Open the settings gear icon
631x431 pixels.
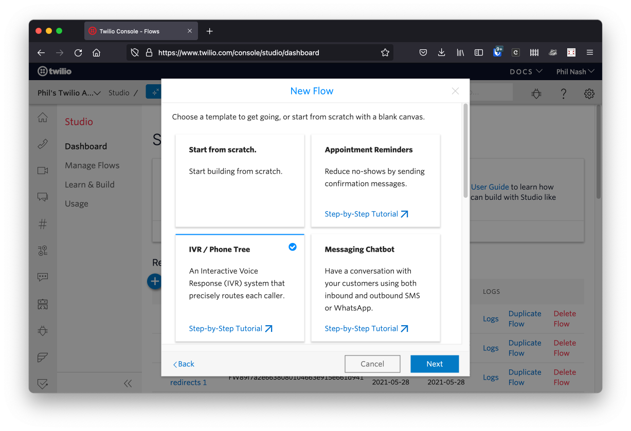(x=589, y=93)
